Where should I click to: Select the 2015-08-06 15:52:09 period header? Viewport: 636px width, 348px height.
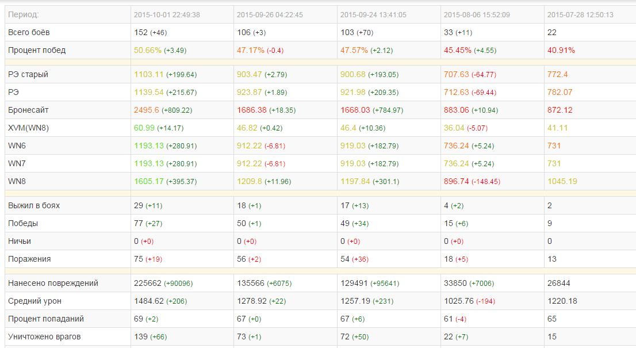[477, 14]
